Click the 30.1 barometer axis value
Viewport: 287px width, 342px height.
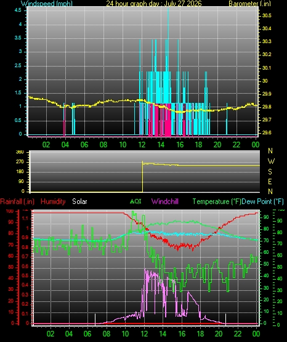point(267,68)
